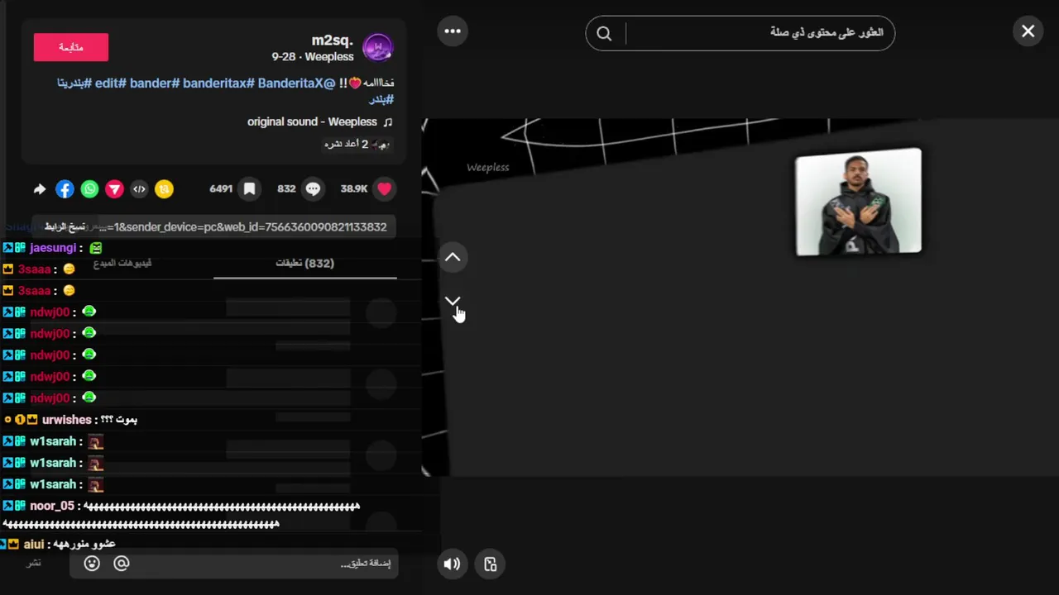
Task: Open the #بندر hashtag
Action: [381, 99]
